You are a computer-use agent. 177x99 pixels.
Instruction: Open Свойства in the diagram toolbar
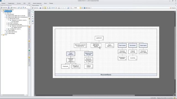coord(35,8)
